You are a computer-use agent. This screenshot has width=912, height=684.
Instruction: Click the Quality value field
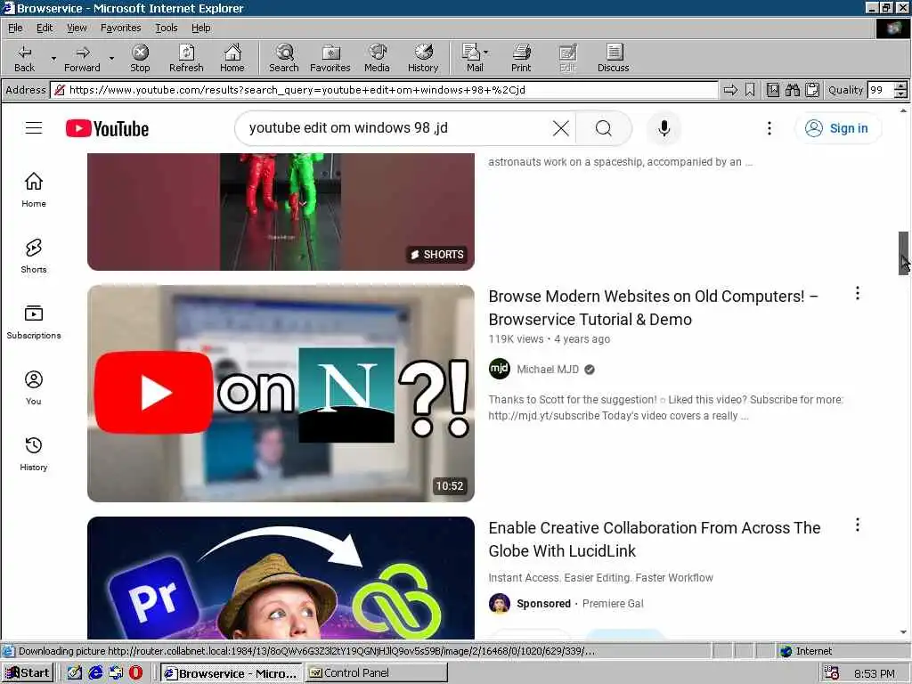coord(881,90)
